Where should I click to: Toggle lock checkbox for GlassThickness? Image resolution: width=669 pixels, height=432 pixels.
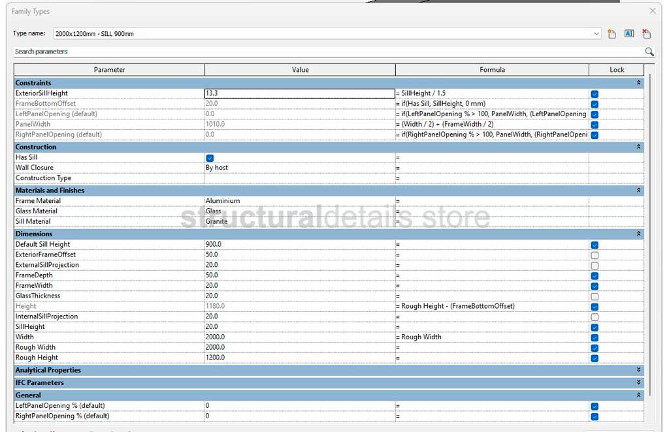click(595, 296)
